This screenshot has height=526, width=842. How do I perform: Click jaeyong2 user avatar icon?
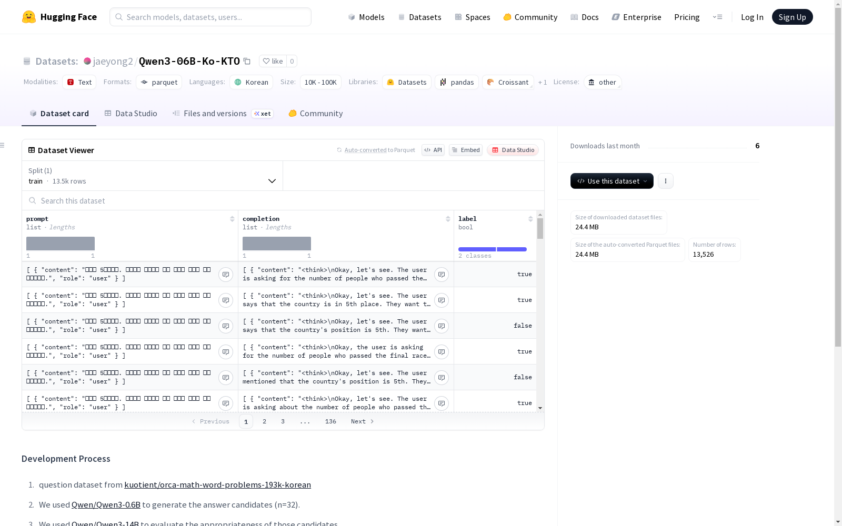87,61
